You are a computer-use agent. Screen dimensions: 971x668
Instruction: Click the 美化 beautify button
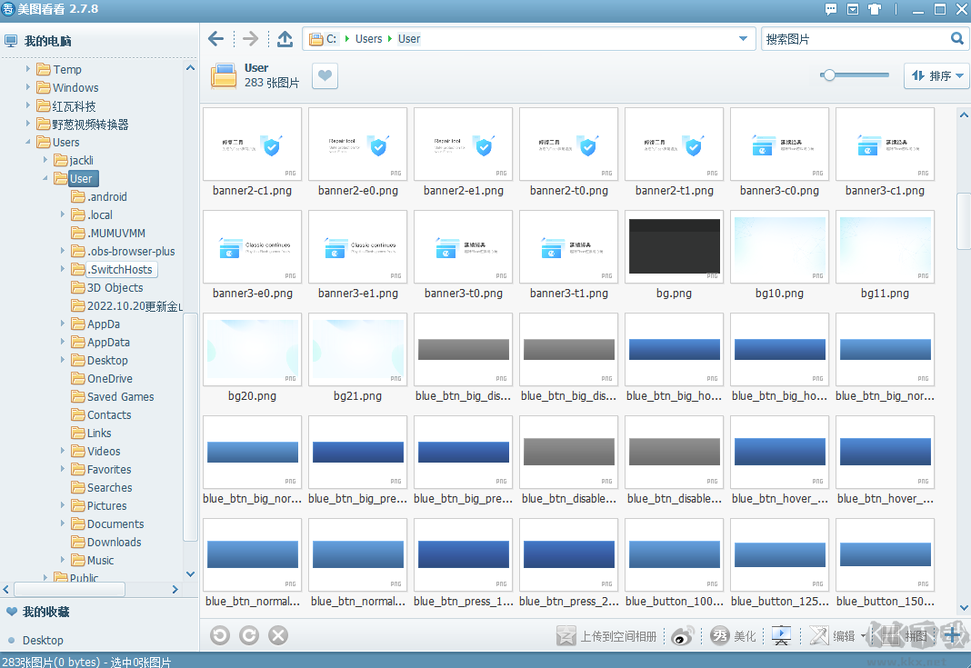tap(734, 636)
